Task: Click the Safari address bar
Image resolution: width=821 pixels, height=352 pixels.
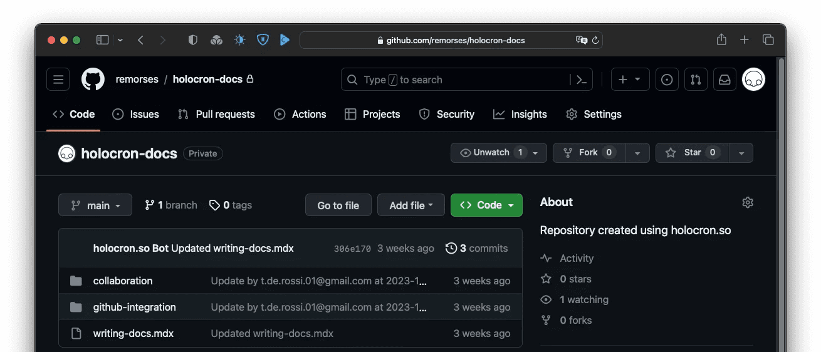Action: pos(451,40)
